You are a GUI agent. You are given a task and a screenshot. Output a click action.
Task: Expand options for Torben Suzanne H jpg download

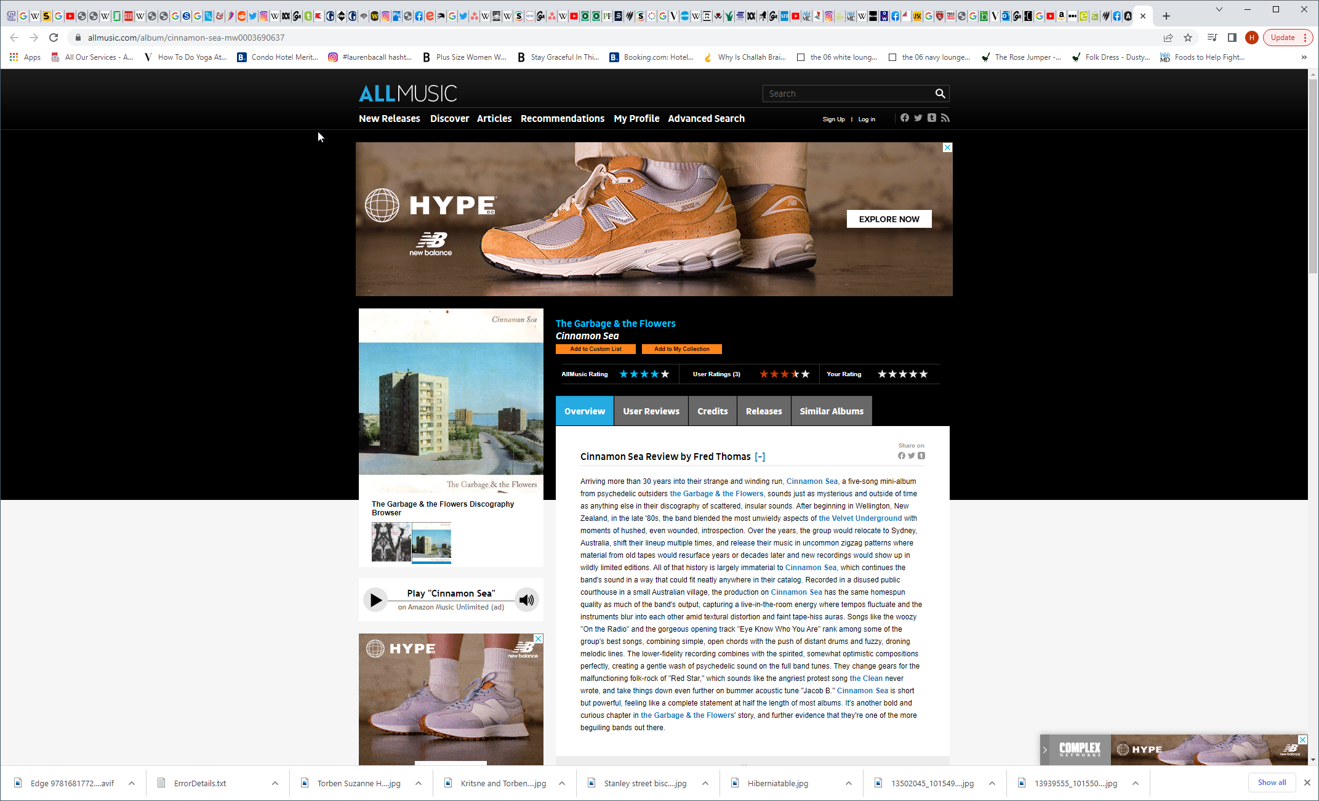[419, 783]
